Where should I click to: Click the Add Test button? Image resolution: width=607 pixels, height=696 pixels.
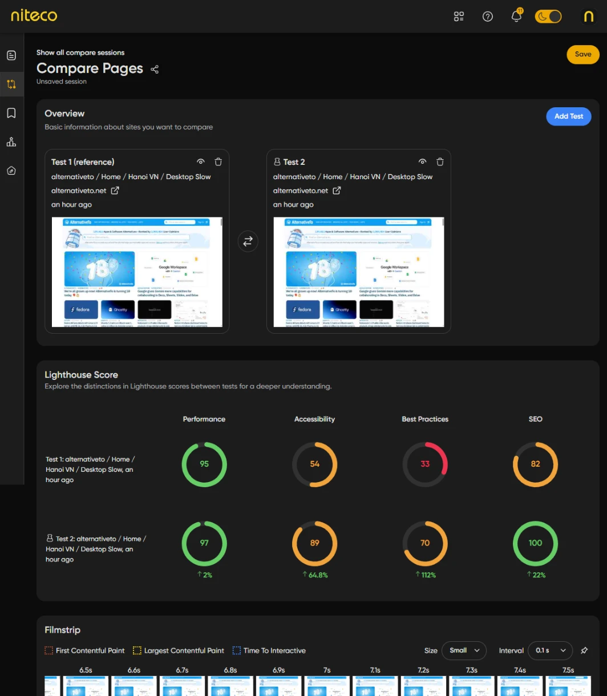click(x=569, y=116)
